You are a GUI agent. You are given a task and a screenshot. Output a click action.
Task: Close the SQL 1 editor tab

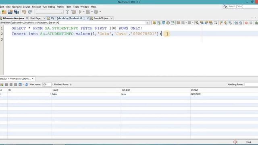(x=88, y=18)
